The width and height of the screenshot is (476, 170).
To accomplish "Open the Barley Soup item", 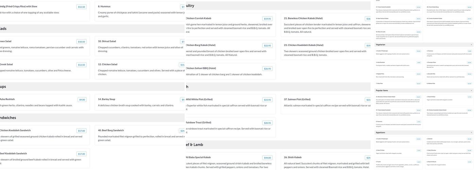I will [x=106, y=99].
